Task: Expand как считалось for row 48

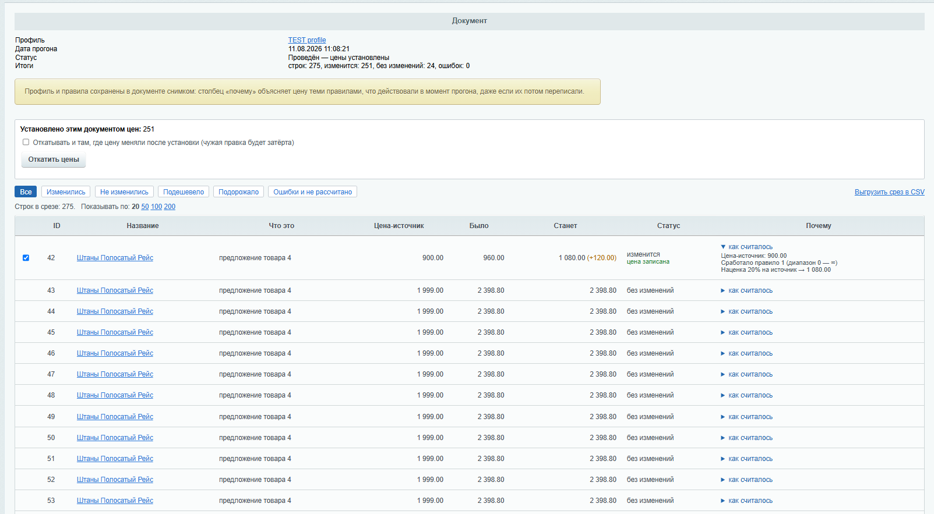Action: [x=747, y=395]
